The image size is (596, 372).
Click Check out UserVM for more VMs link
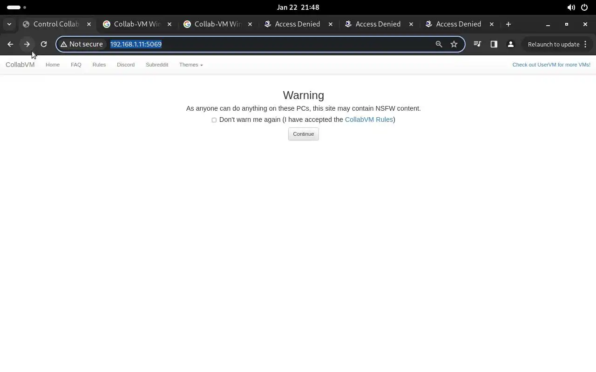click(551, 65)
